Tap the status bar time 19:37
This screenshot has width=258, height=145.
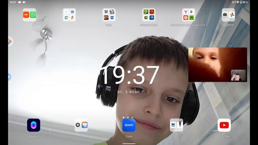[12, 2]
